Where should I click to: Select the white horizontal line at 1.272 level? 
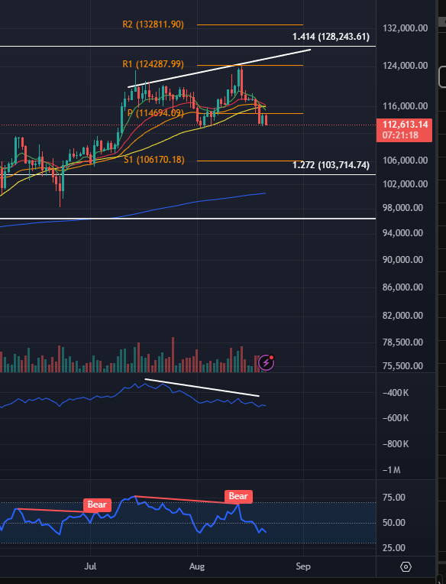coord(188,175)
